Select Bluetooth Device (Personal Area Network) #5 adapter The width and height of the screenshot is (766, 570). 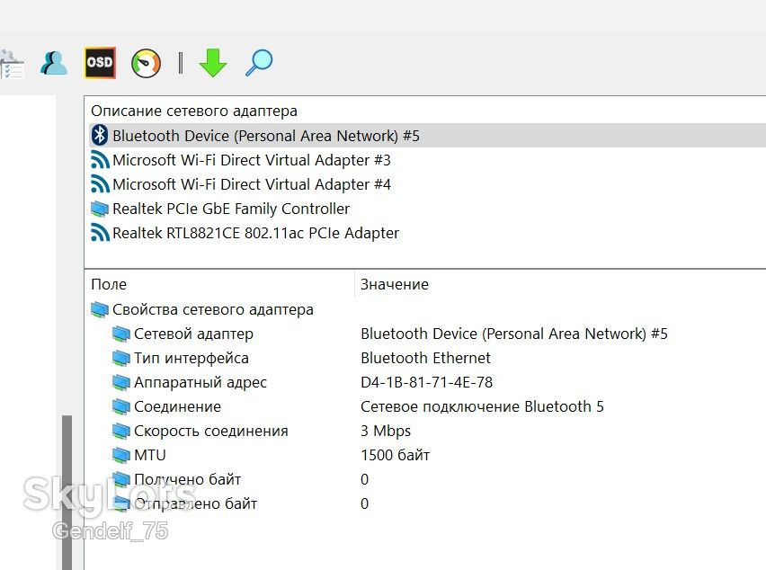[x=427, y=135]
